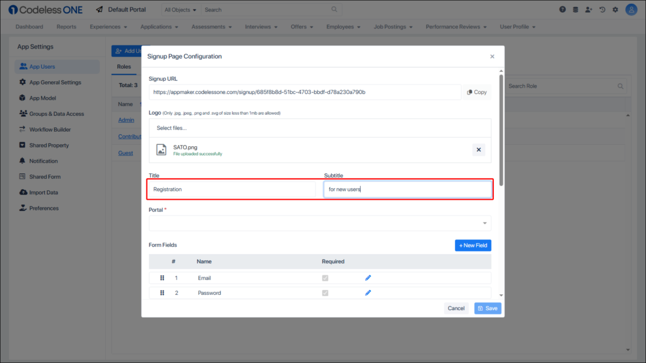Copy the Signup URL

[x=477, y=92]
